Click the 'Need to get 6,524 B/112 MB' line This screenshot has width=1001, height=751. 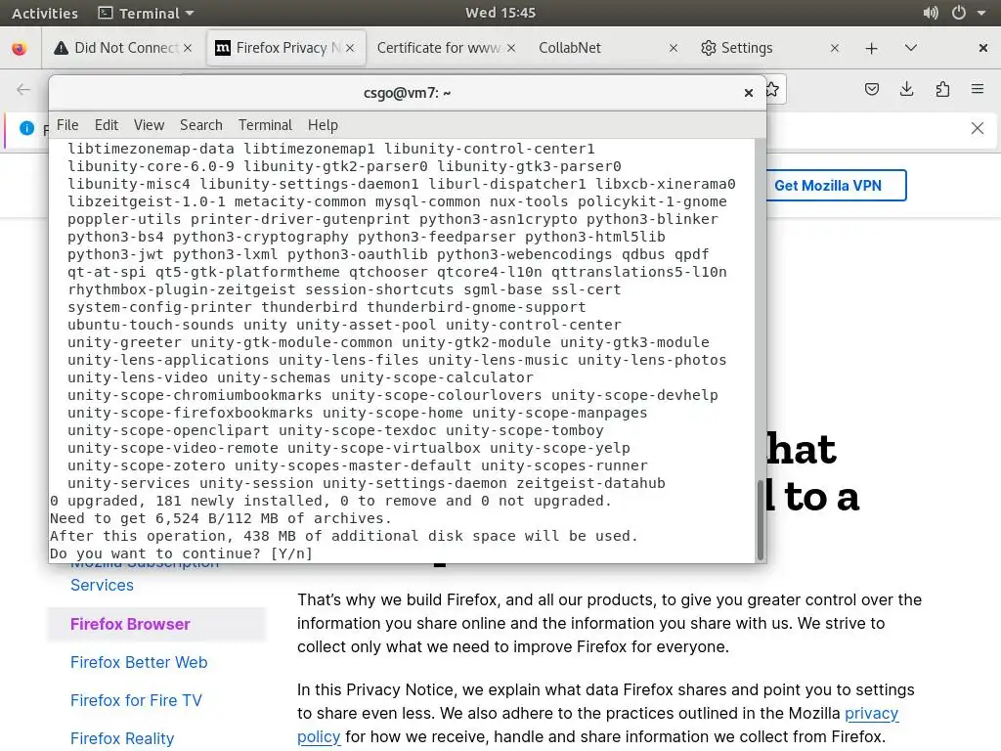click(x=221, y=518)
